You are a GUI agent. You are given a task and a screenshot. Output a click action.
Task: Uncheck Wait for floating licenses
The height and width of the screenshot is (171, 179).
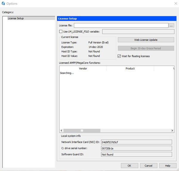pyautogui.click(x=120, y=56)
